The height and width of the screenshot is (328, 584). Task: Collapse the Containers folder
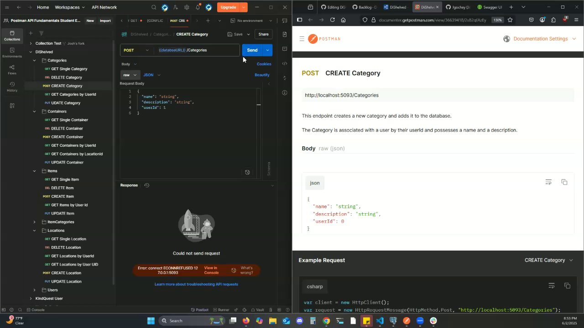click(x=34, y=111)
